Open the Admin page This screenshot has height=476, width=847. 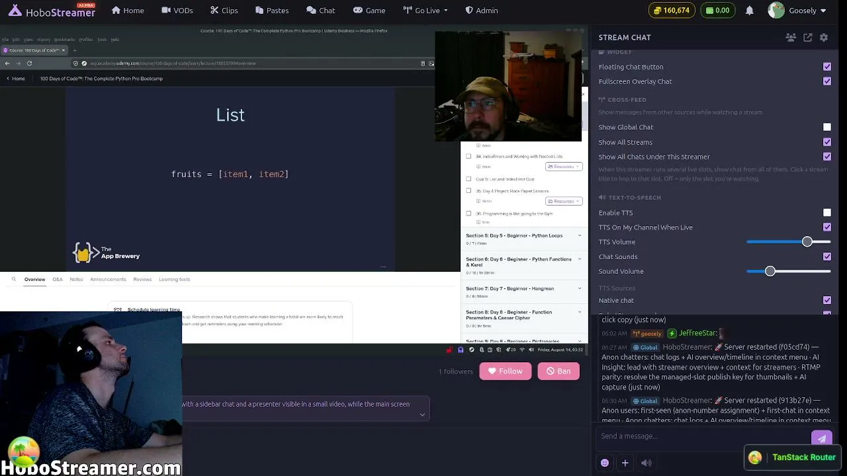click(482, 11)
